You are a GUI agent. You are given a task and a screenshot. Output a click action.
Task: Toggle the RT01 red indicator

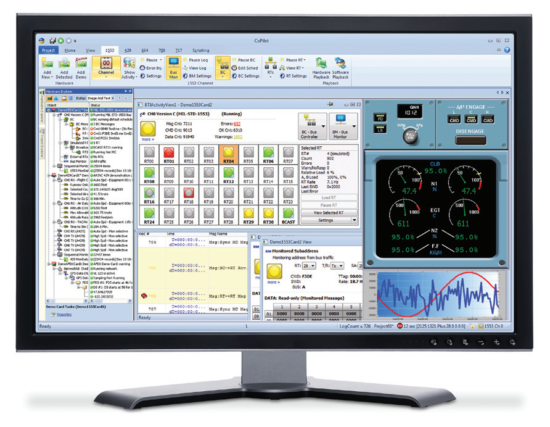(x=169, y=152)
